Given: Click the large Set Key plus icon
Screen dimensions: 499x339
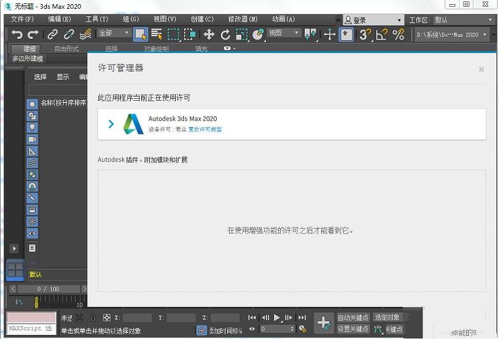Looking at the screenshot, I should (x=324, y=322).
